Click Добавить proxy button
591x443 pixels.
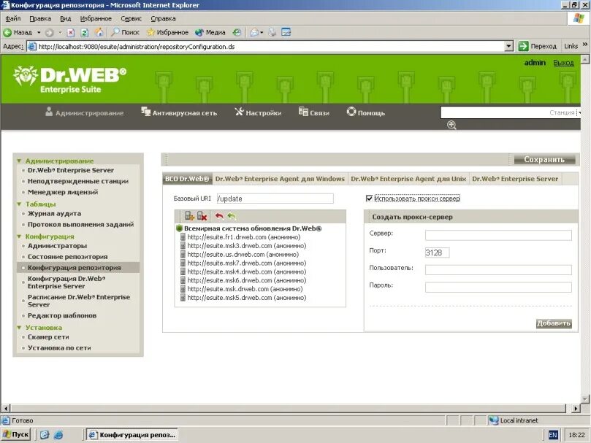pyautogui.click(x=554, y=323)
